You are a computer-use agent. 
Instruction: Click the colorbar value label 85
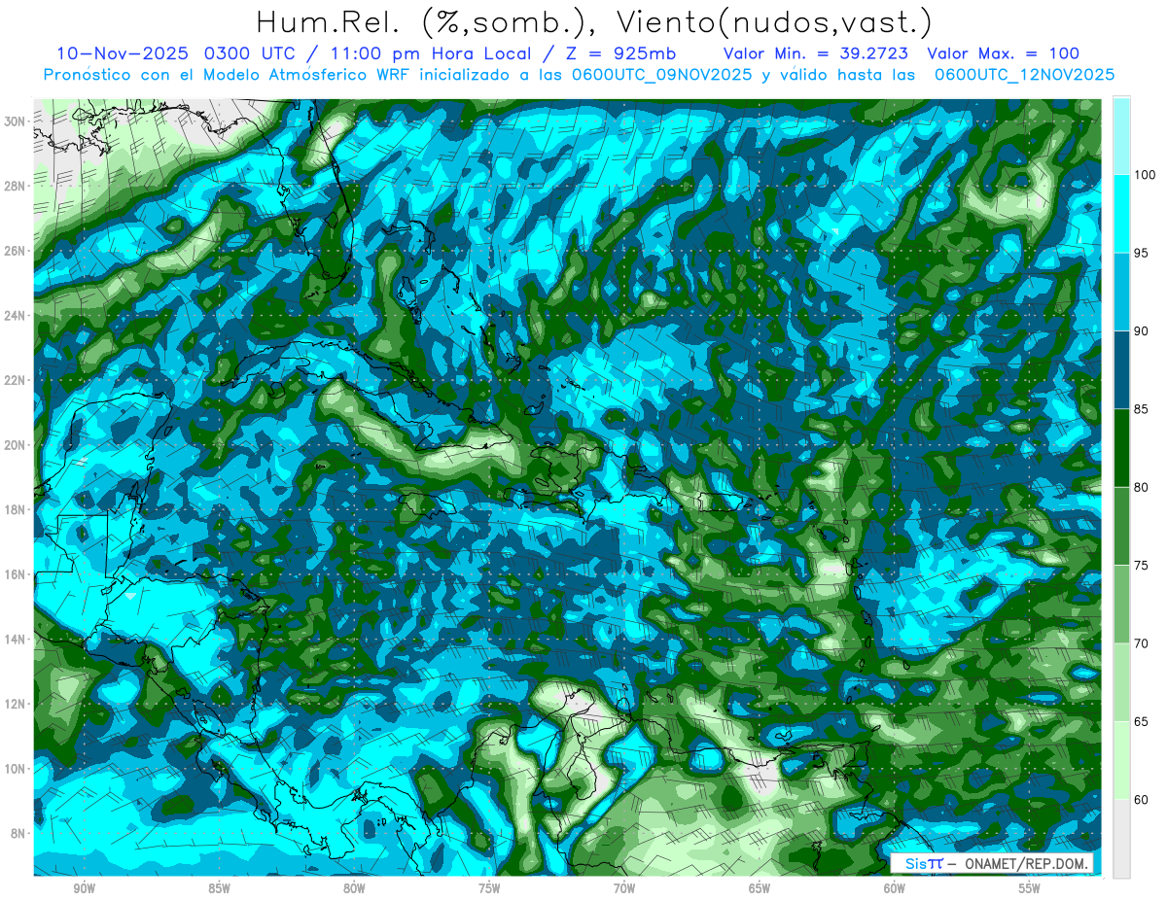pyautogui.click(x=1143, y=409)
